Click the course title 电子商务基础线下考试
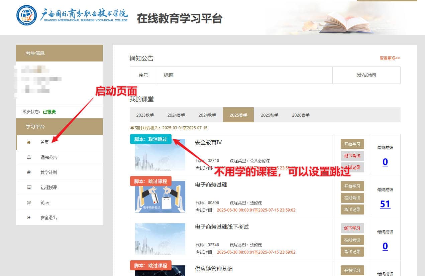This screenshot has height=276, width=425. (x=222, y=227)
